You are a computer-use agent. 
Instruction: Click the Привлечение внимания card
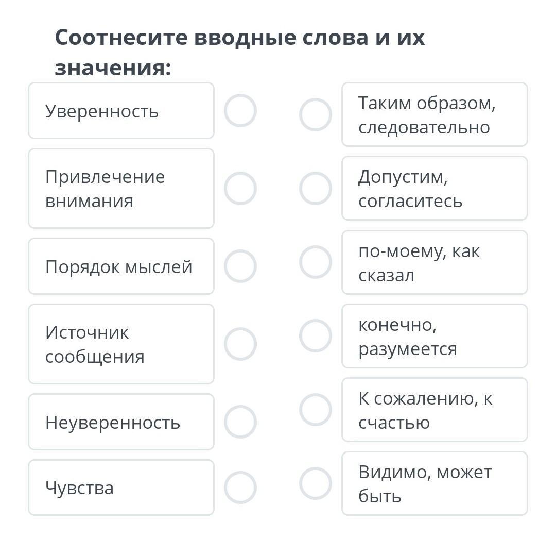(121, 188)
